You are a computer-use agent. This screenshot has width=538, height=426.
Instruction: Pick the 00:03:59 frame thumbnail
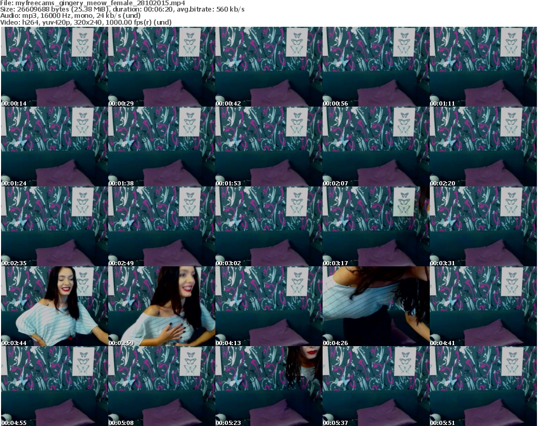[162, 306]
